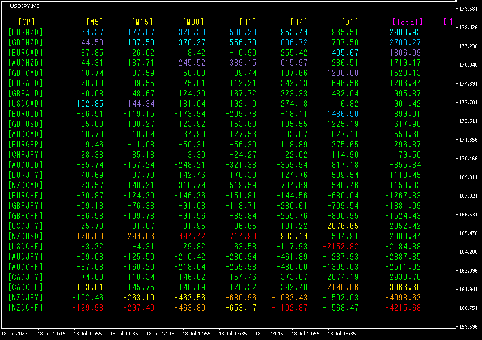Click the [EURUSD] pair label
The width and height of the screenshot is (482, 340).
point(26,114)
